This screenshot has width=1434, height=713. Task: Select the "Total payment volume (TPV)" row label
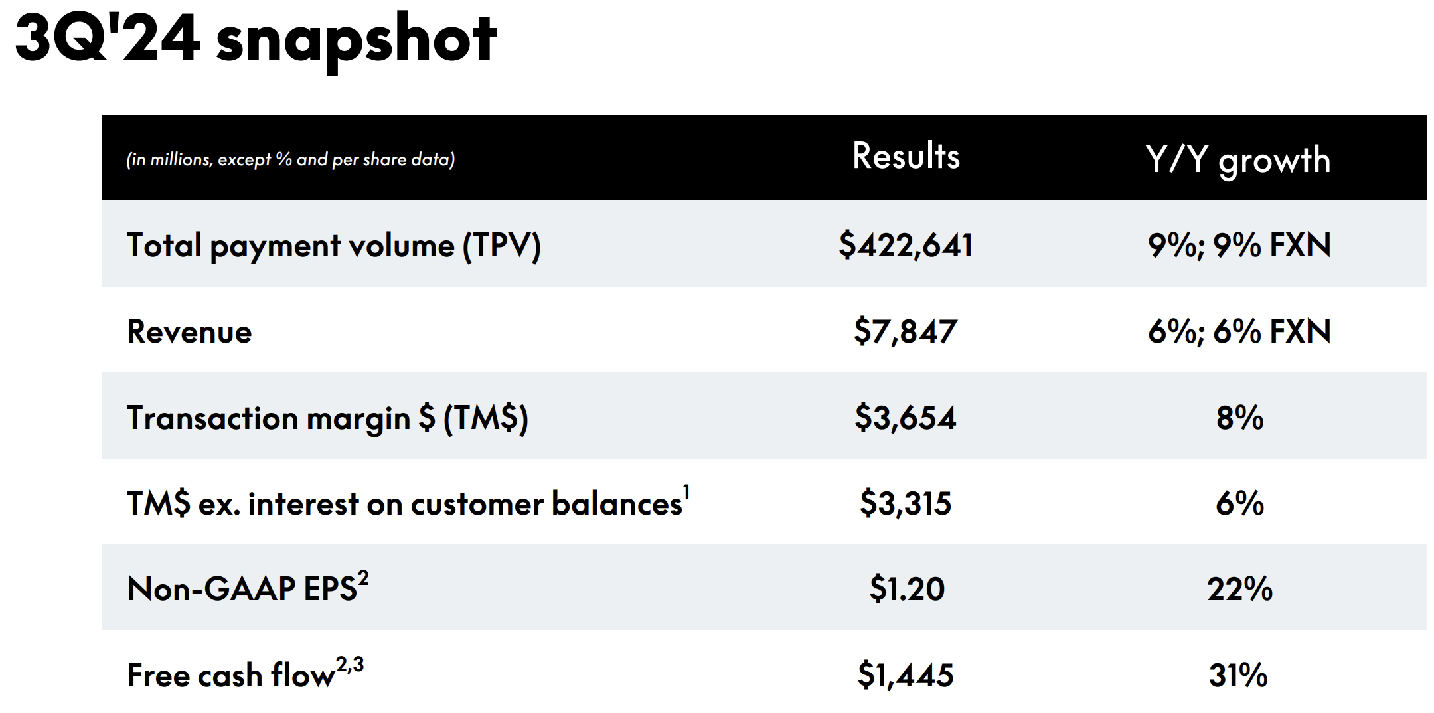click(x=333, y=246)
